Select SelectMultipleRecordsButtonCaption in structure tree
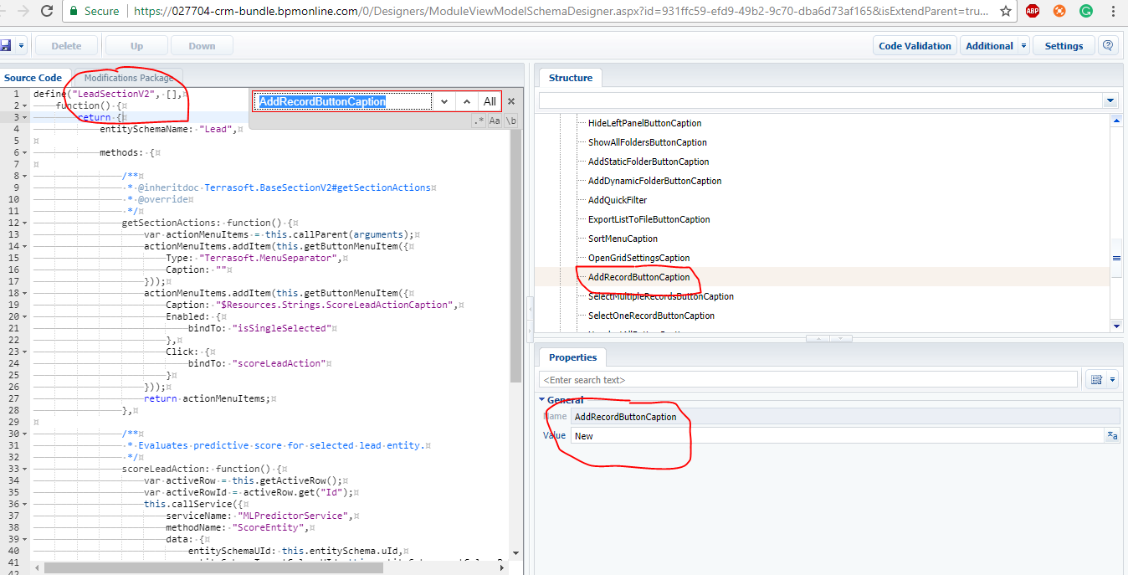Viewport: 1128px width, 575px height. click(661, 296)
